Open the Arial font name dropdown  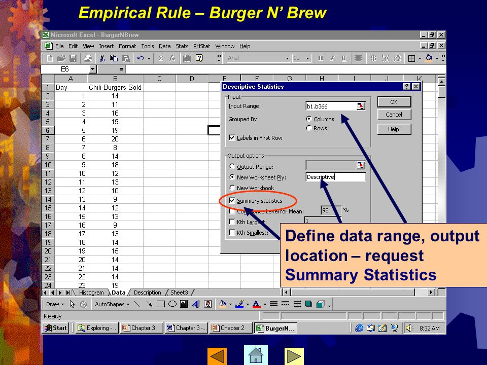point(287,58)
